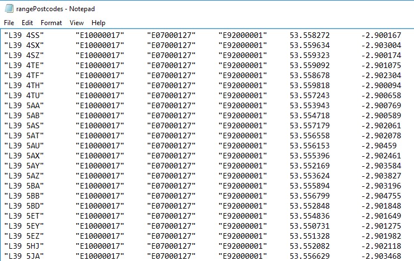Open the File menu
Viewport: 414px width, 261px height.
pos(9,23)
